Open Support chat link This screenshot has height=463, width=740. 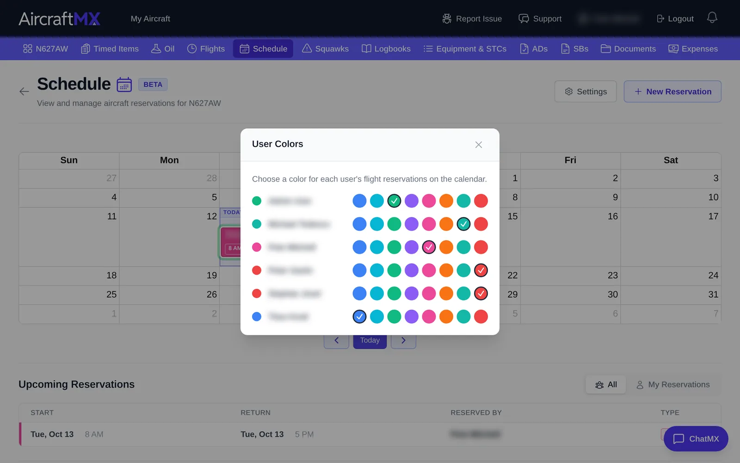tap(540, 19)
